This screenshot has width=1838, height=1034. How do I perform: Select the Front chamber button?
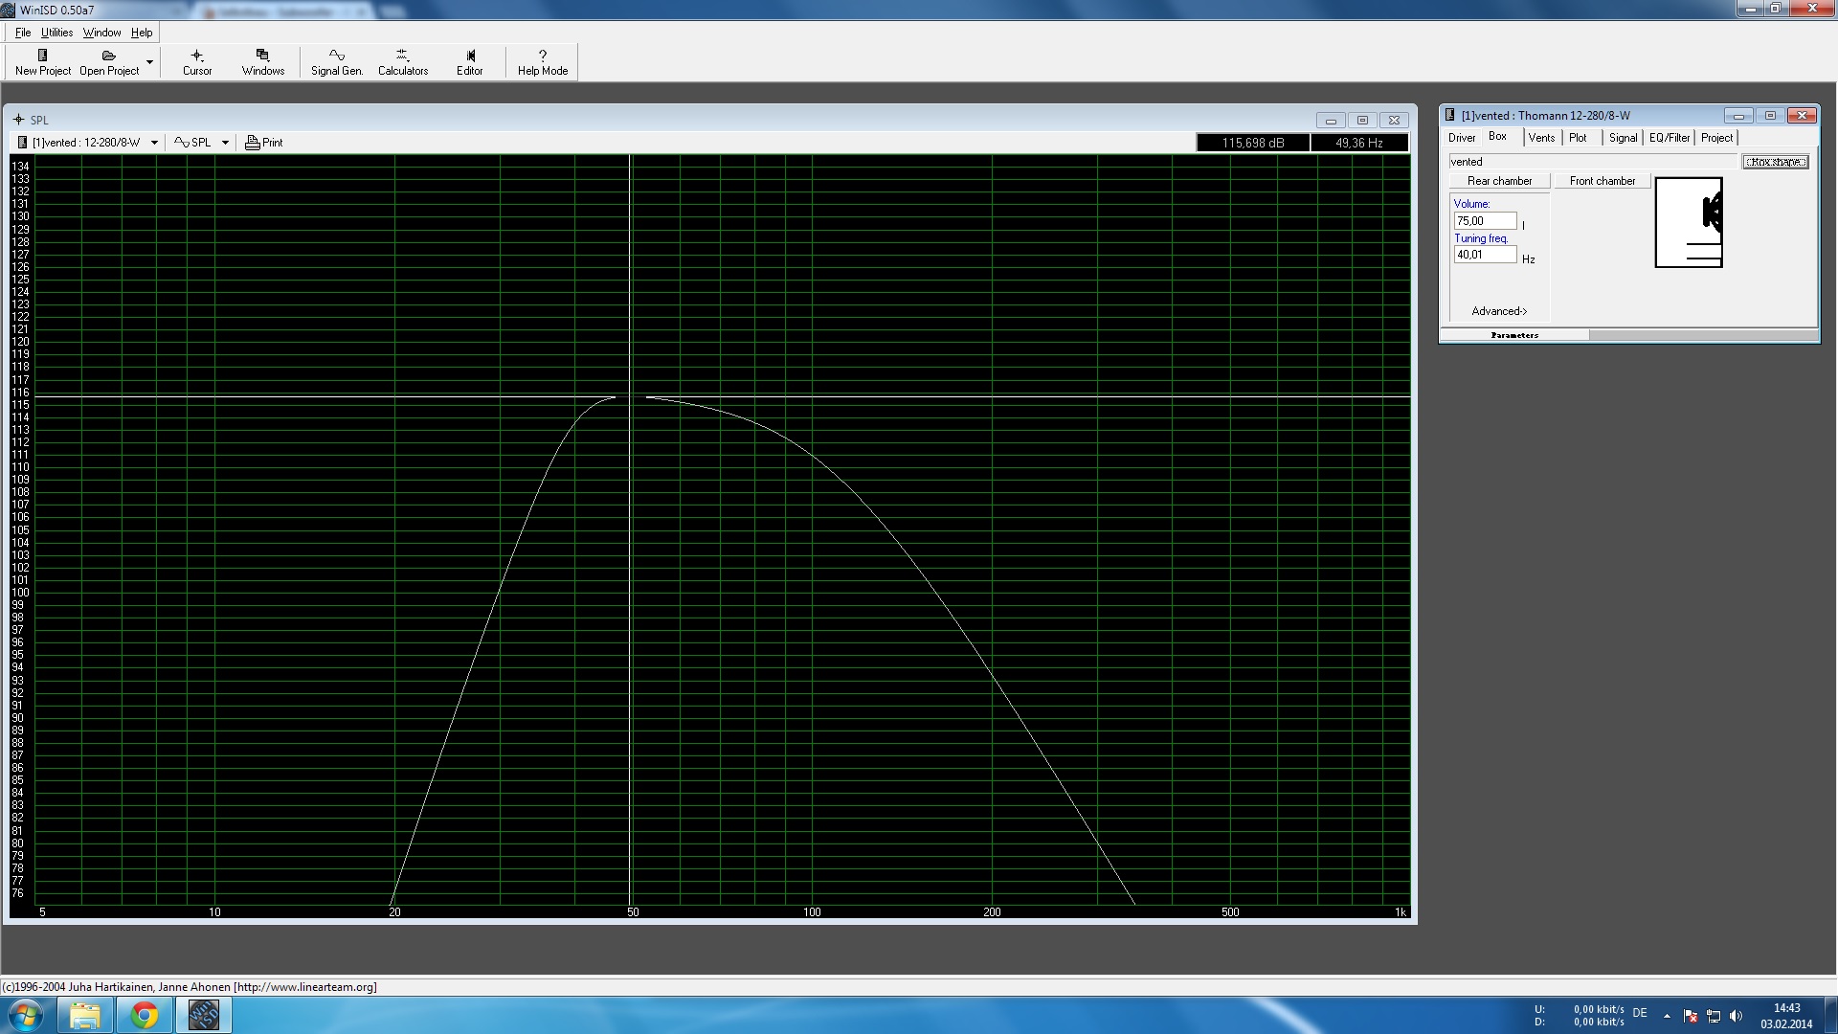[x=1602, y=181]
